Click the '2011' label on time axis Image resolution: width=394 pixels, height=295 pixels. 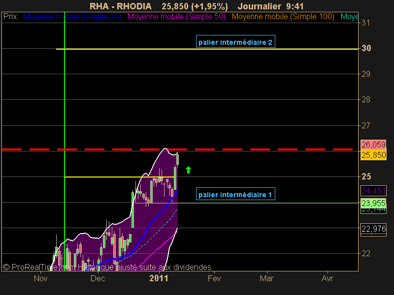point(159,278)
